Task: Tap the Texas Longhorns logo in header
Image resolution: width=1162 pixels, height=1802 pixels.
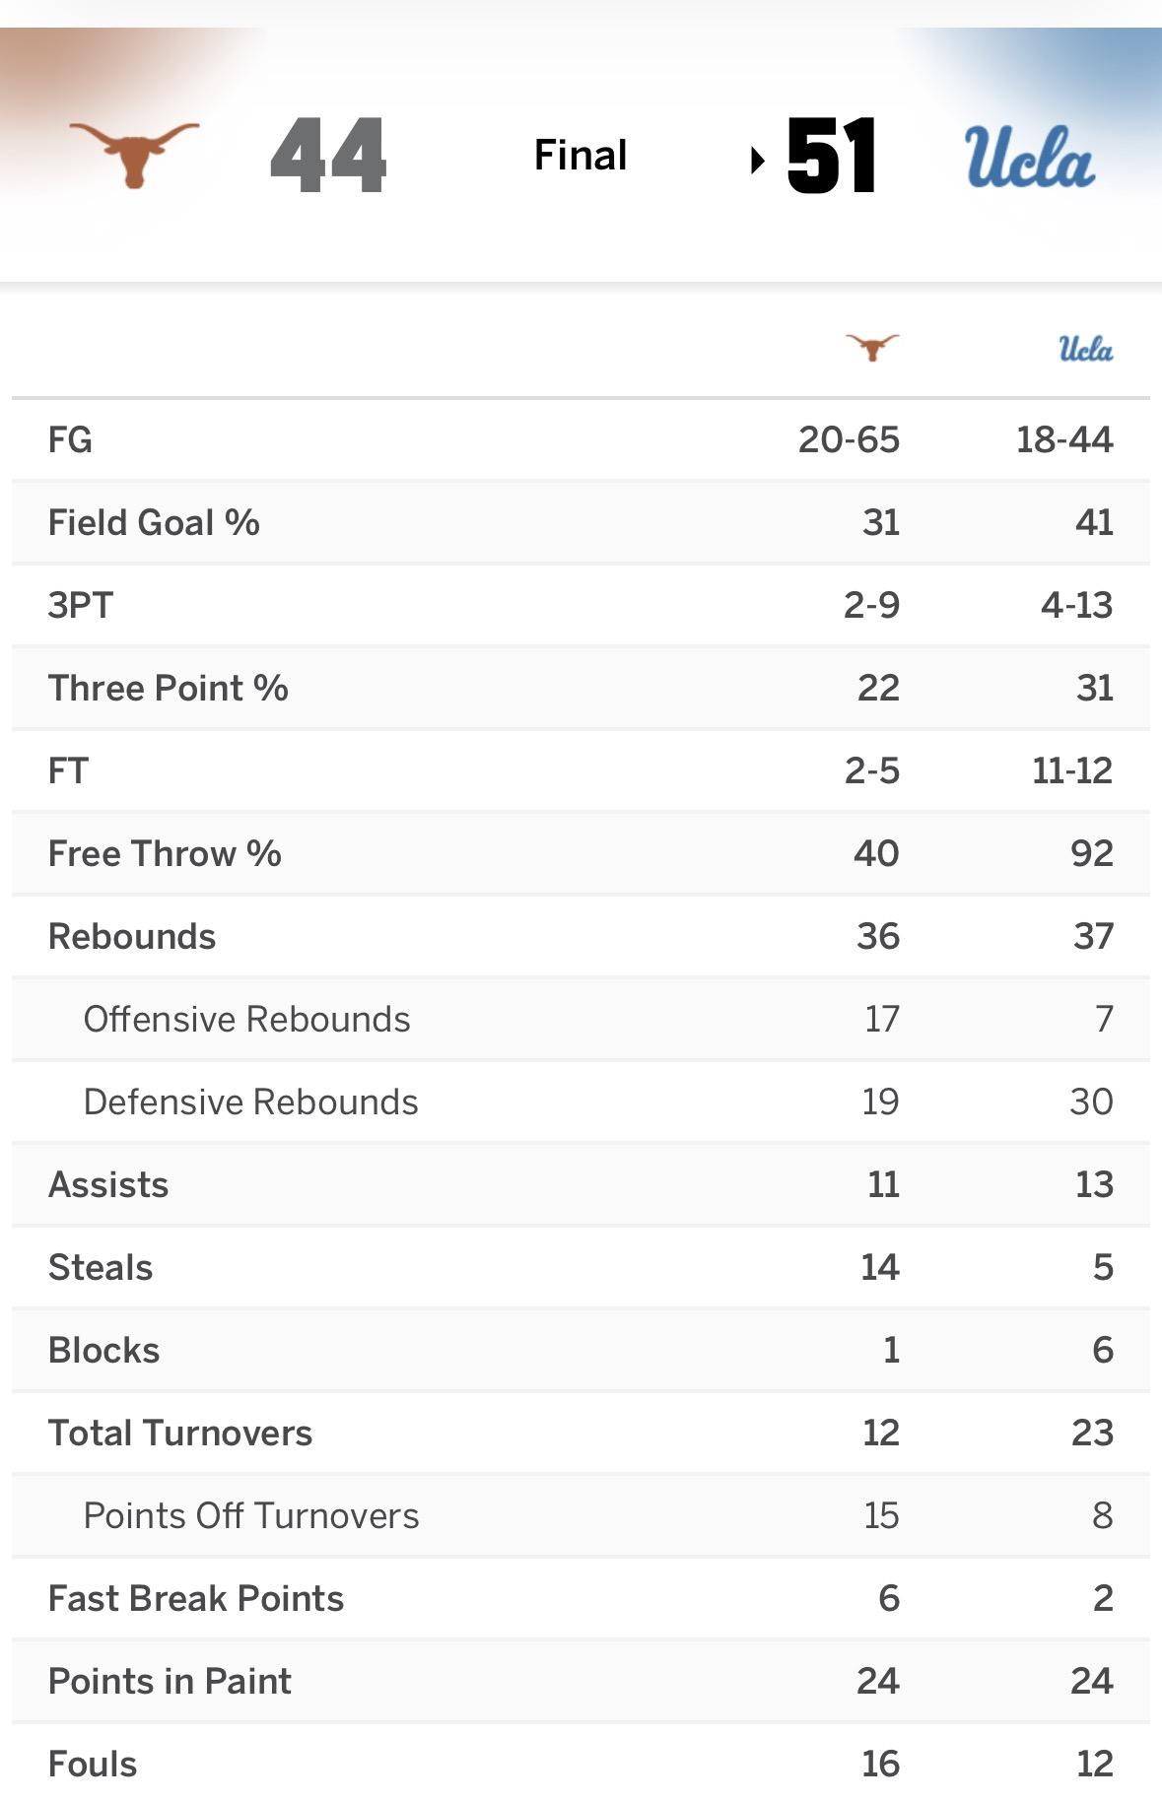Action: pyautogui.click(x=134, y=153)
